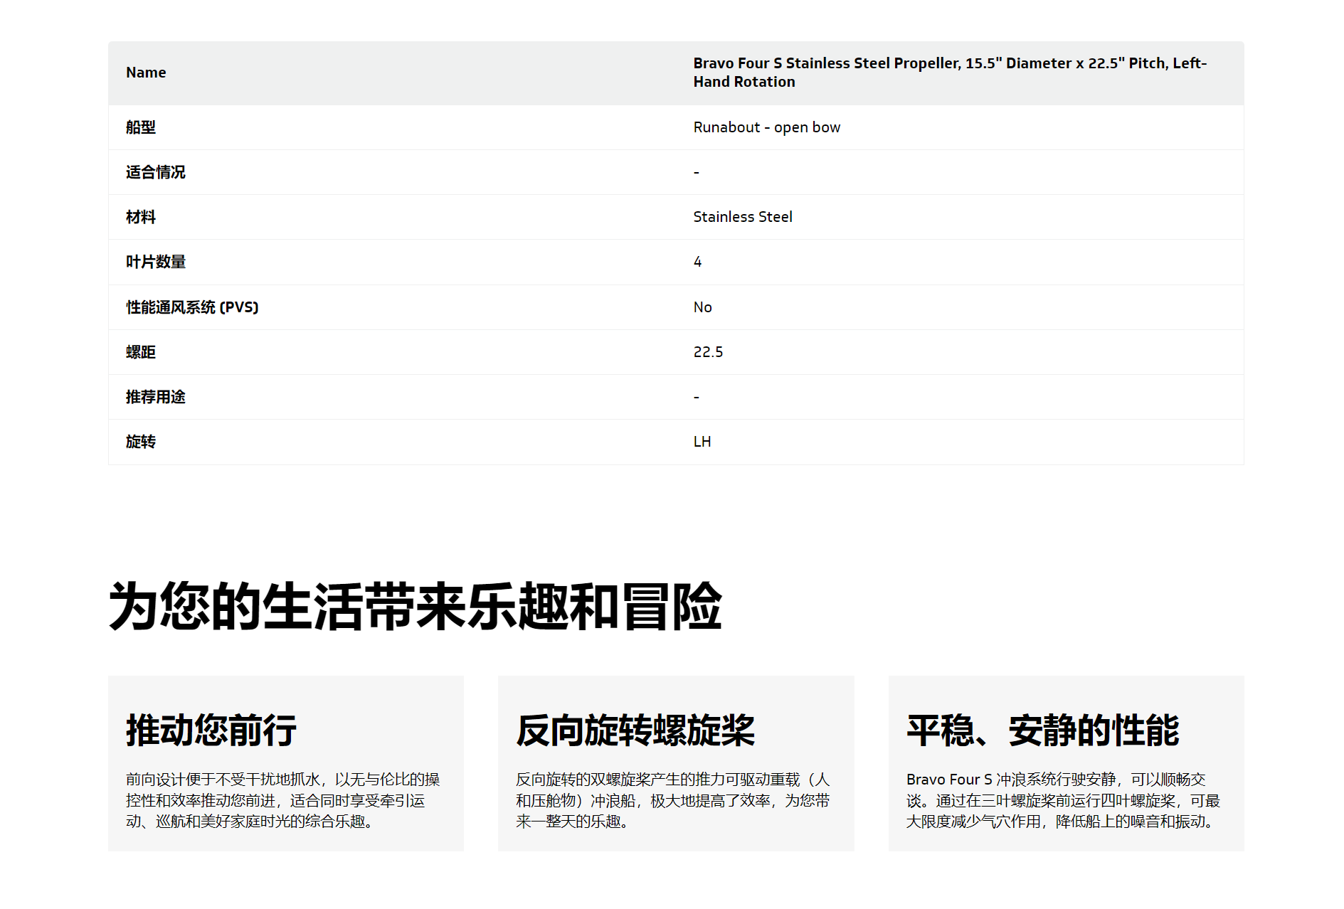Select the Bravo Four S propeller product title
1344x909 pixels.
tap(949, 73)
